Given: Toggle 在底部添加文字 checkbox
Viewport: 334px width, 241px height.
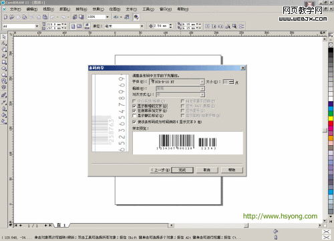Looking at the screenshot, I should tap(134, 111).
